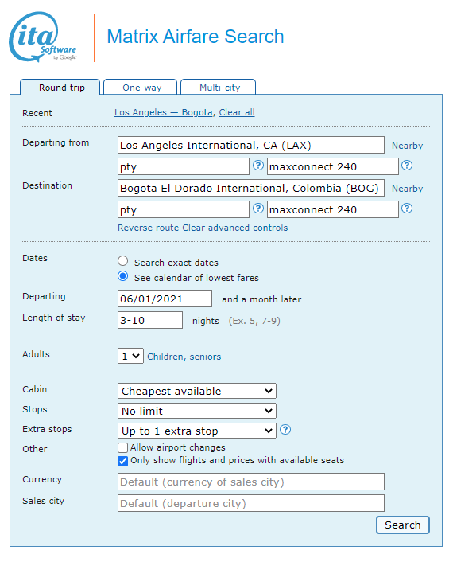Switch to the Multi-city tab
Screen dimensions: 453x562
click(x=219, y=87)
